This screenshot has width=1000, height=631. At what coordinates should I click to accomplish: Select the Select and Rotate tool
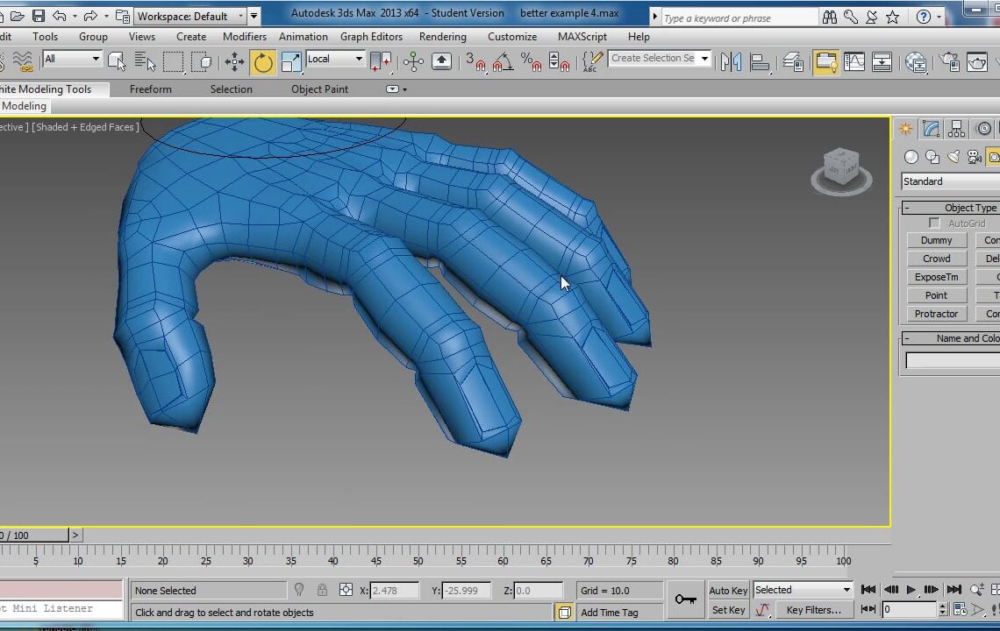(263, 60)
